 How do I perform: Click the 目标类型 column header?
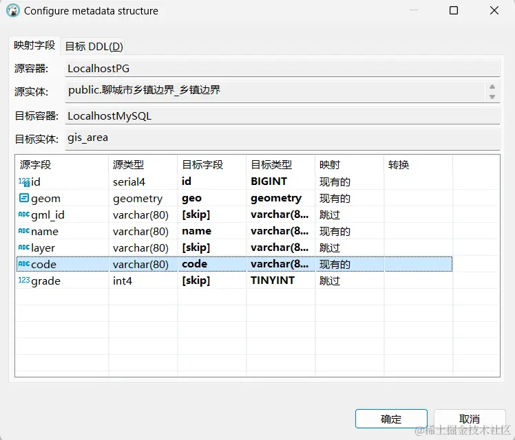point(280,164)
